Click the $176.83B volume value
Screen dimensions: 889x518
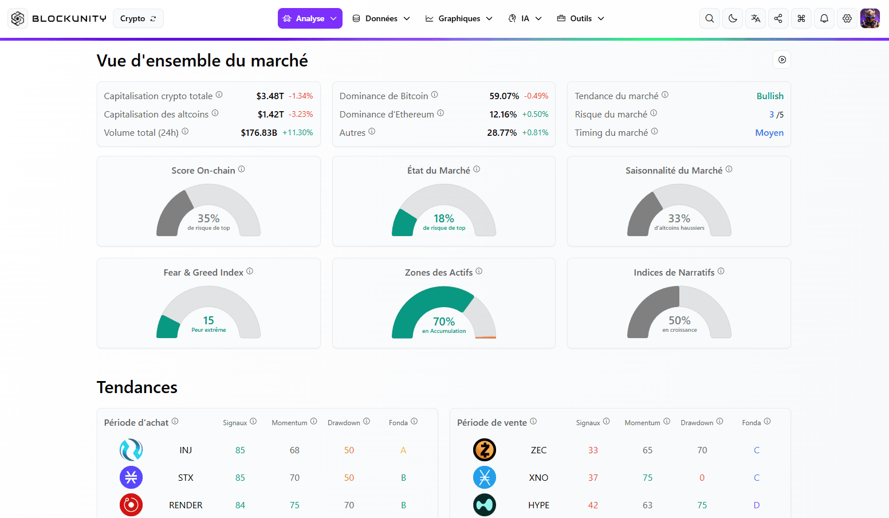pos(259,133)
